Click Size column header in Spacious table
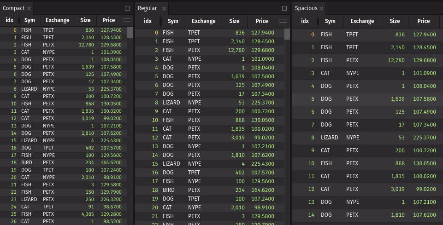 coord(395,21)
